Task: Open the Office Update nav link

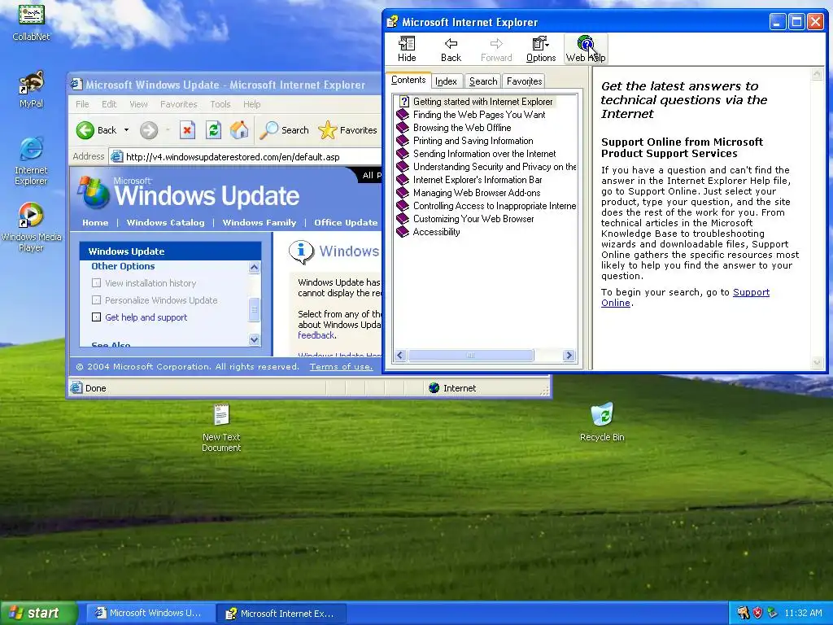Action: pyautogui.click(x=346, y=223)
